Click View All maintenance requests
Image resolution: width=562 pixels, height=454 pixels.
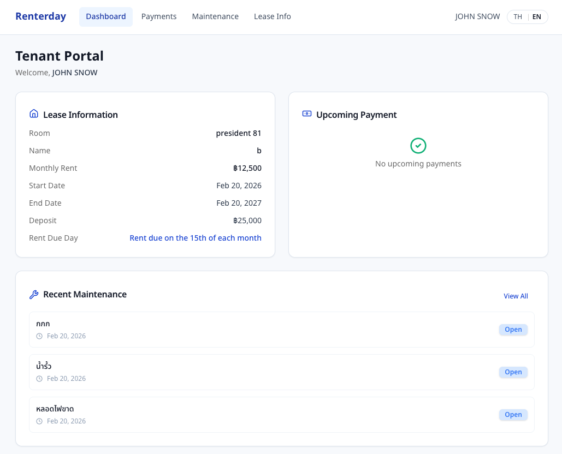[516, 296]
